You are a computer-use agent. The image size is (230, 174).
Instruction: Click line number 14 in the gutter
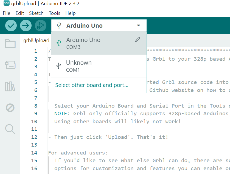point(34,153)
